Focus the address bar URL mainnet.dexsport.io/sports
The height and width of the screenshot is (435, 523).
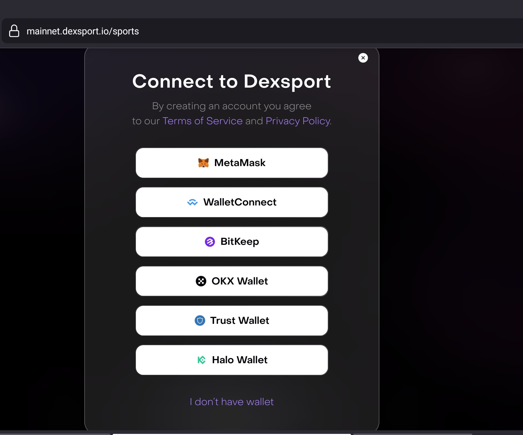coord(83,31)
